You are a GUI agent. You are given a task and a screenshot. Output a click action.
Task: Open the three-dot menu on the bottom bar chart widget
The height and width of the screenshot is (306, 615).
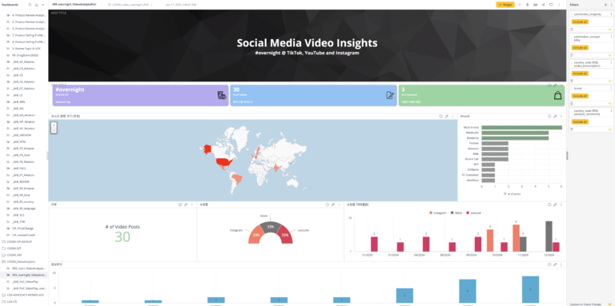(561, 264)
